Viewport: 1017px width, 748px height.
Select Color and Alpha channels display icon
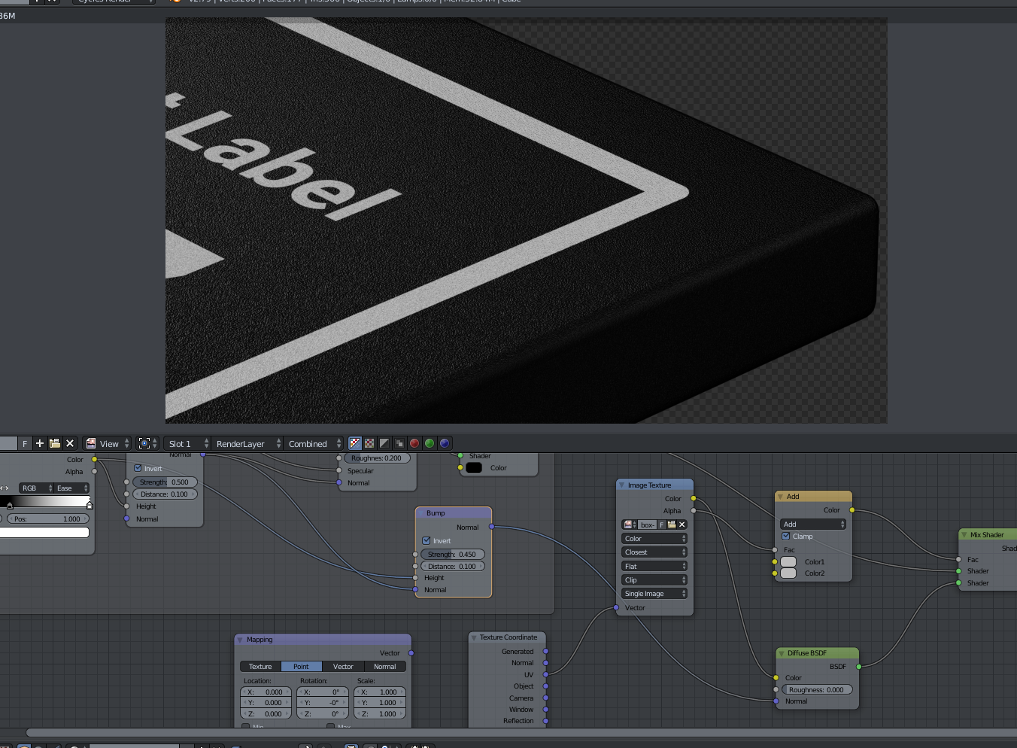[355, 443]
